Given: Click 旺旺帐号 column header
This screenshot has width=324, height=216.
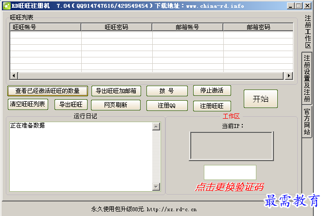Looking at the screenshot, I should click(x=45, y=27).
